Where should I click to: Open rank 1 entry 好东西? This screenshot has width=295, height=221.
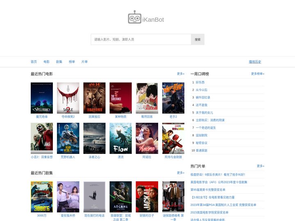click(200, 82)
